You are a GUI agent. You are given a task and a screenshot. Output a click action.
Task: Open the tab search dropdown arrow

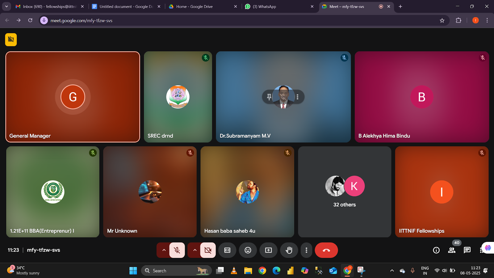6,6
